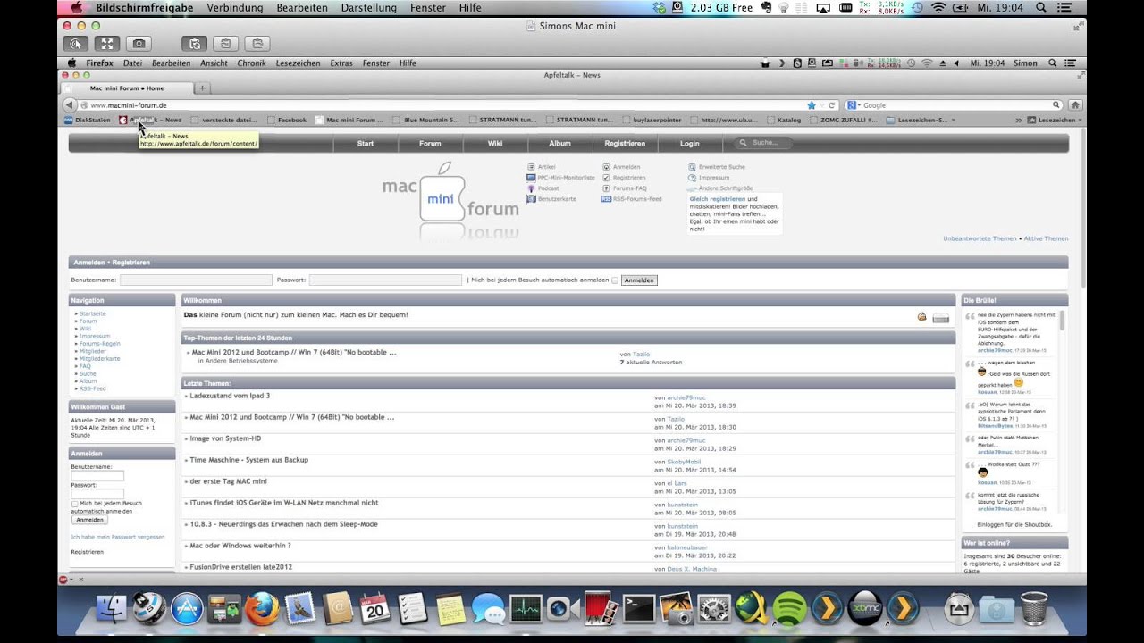Click Ich habe mein Passwort vergessen link
The height and width of the screenshot is (643, 1144).
(x=118, y=537)
